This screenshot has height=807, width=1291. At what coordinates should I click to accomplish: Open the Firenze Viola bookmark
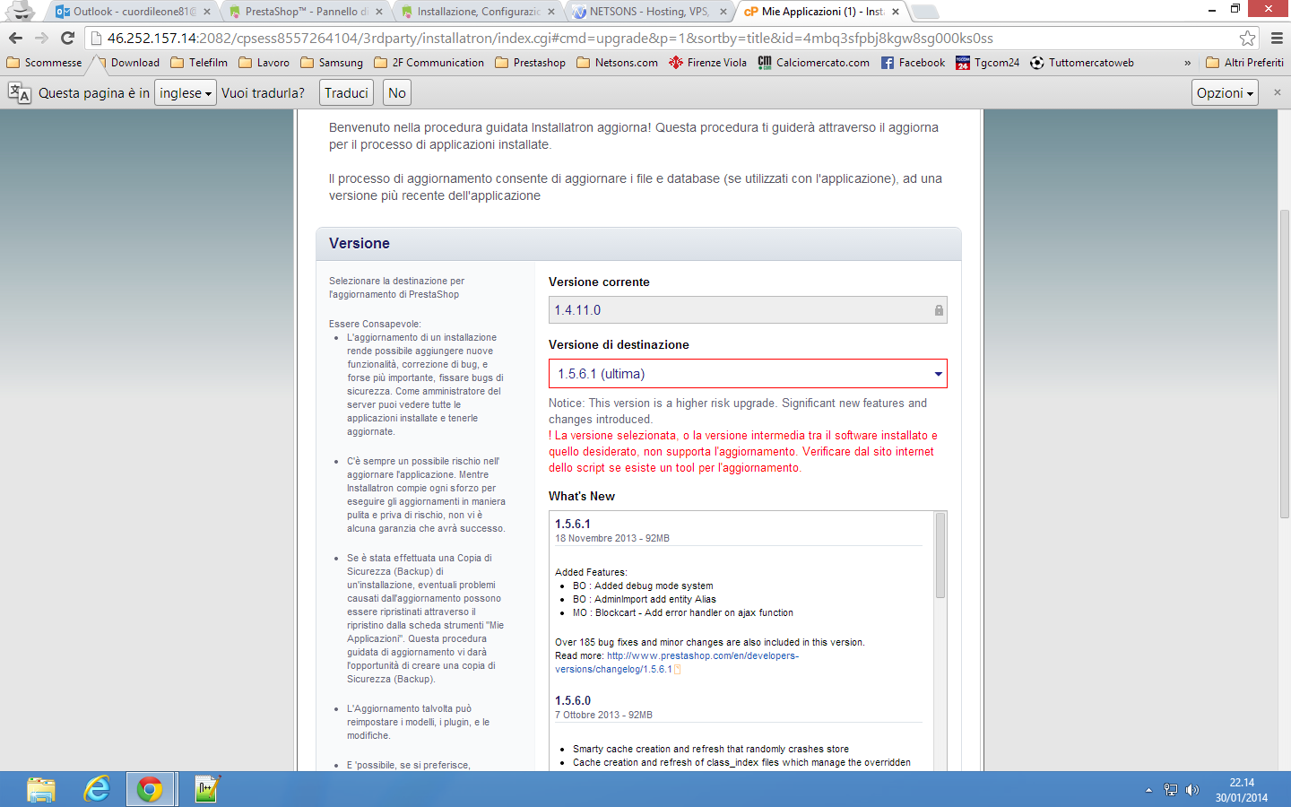coord(707,63)
